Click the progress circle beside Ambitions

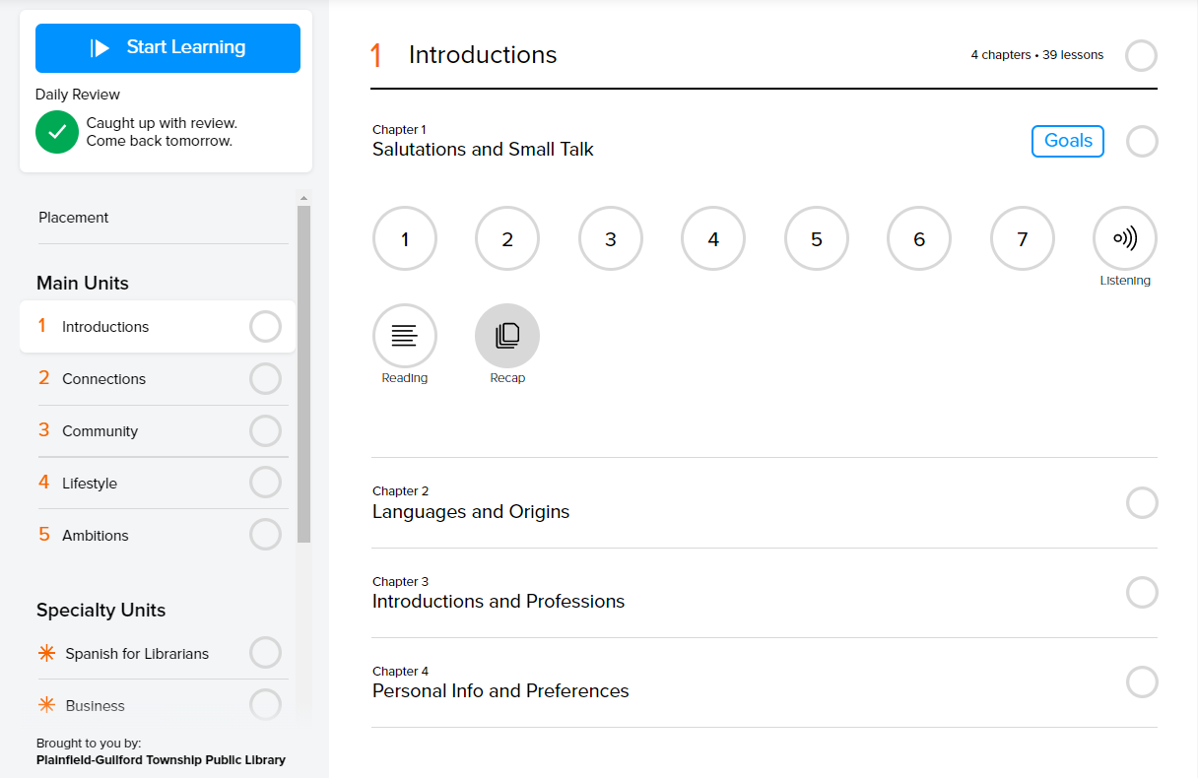[265, 535]
